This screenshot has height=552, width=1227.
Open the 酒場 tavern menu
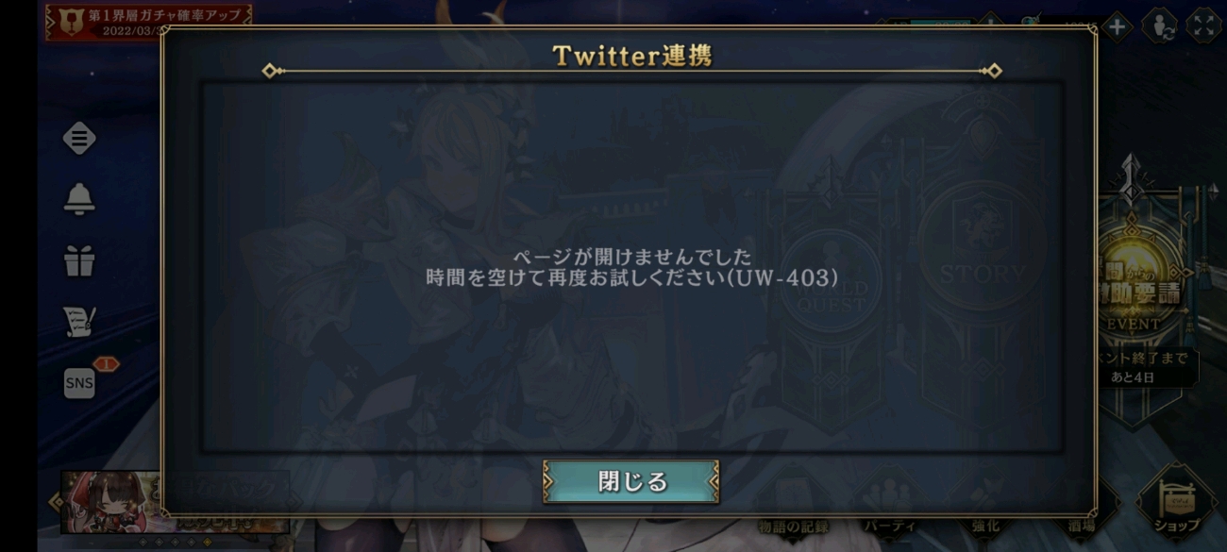pyautogui.click(x=1083, y=525)
